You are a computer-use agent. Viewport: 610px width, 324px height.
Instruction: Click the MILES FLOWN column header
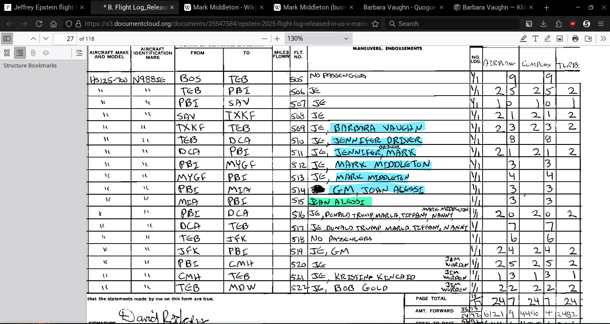click(x=281, y=55)
